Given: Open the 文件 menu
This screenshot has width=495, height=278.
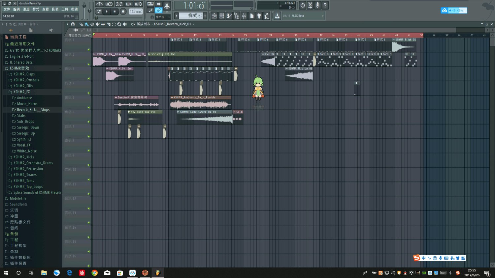Looking at the screenshot, I should click(x=7, y=9).
